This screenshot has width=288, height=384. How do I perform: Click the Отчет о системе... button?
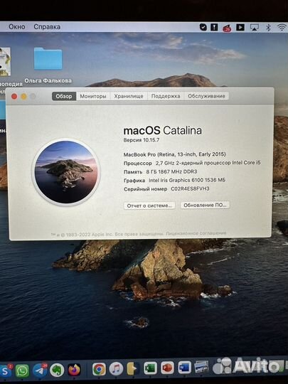(149, 206)
